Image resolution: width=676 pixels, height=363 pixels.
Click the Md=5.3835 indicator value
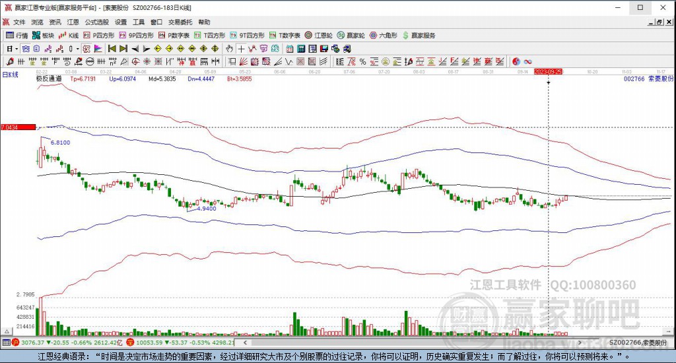click(x=162, y=79)
